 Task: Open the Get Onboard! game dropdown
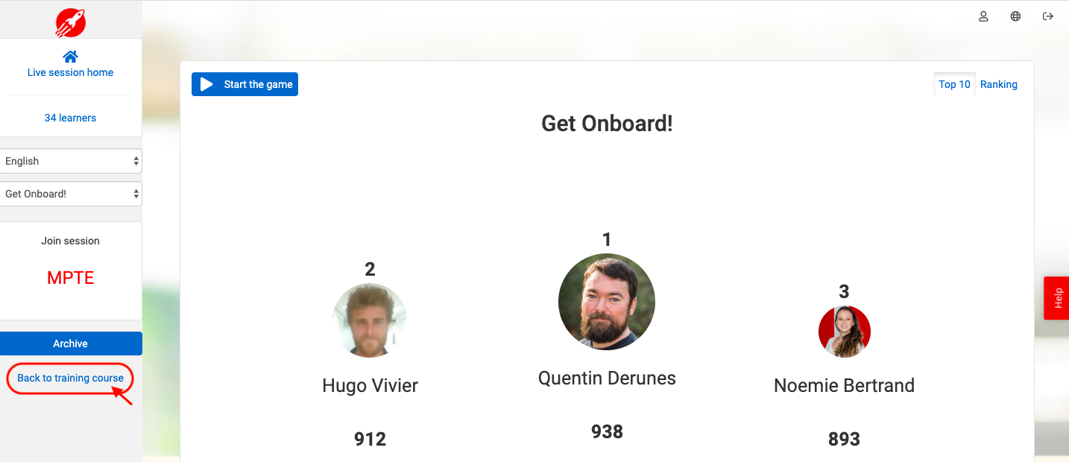tap(71, 194)
